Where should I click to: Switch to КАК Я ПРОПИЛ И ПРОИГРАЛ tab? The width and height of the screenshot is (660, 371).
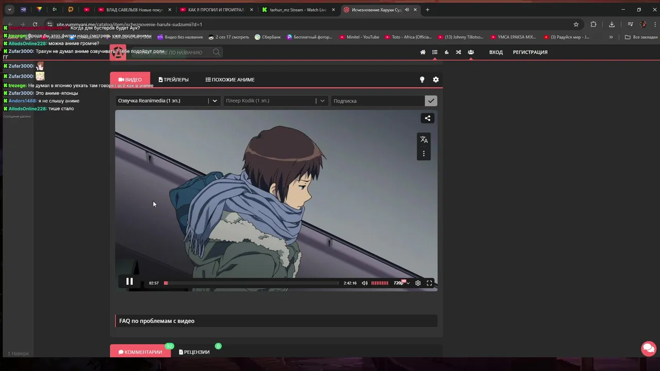[215, 10]
